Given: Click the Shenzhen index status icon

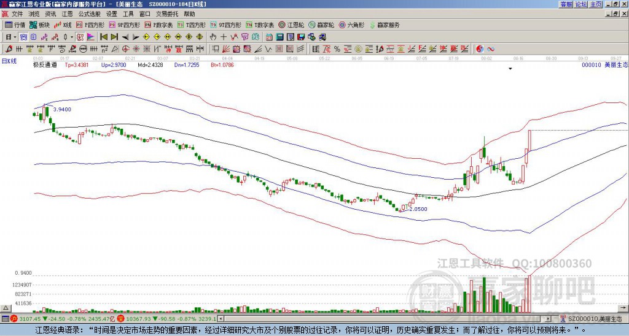Looking at the screenshot, I should 121,319.
